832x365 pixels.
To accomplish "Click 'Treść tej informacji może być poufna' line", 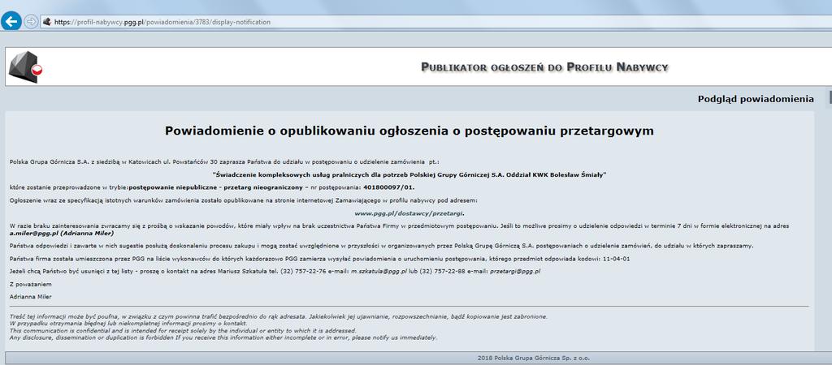I will [279, 316].
